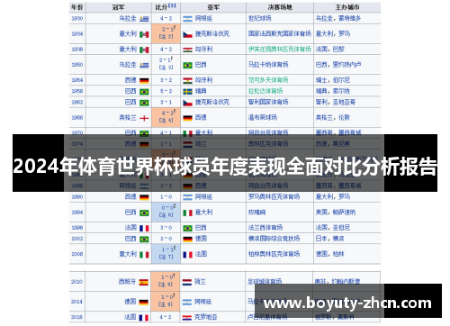
Task: Open note [注 2] in the 1934 score cell
Action: point(166,37)
